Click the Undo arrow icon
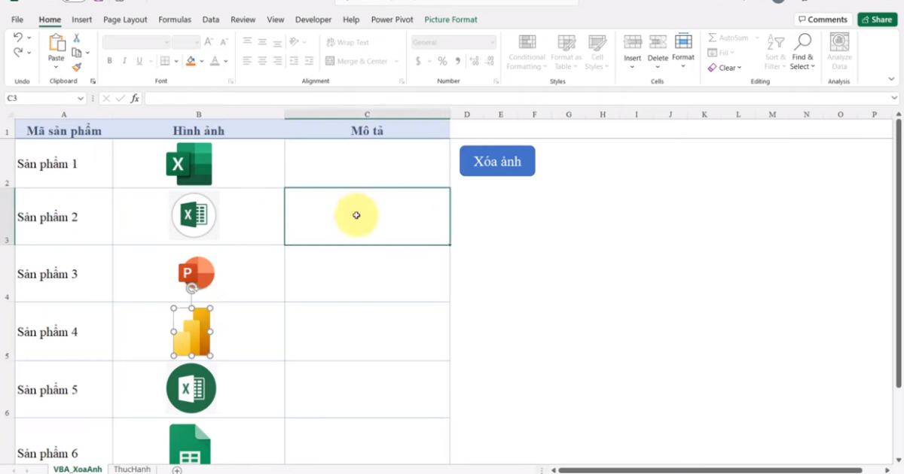 pos(18,37)
